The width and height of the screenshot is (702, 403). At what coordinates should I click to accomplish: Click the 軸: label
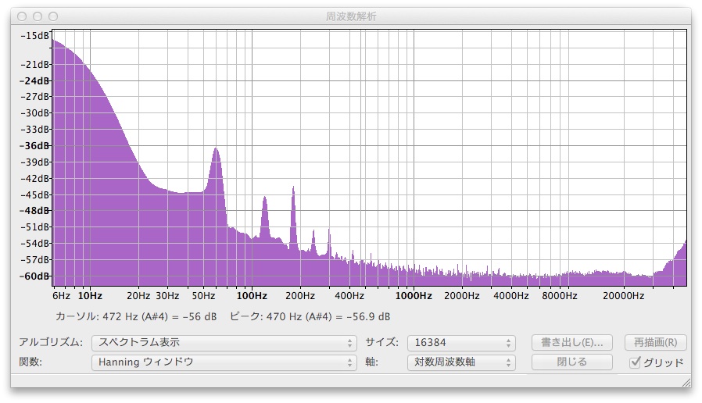pyautogui.click(x=371, y=362)
